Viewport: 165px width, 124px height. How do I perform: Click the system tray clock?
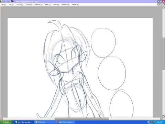tap(160, 122)
